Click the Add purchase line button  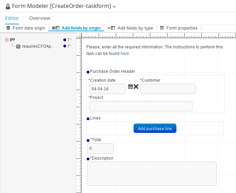tap(155, 128)
